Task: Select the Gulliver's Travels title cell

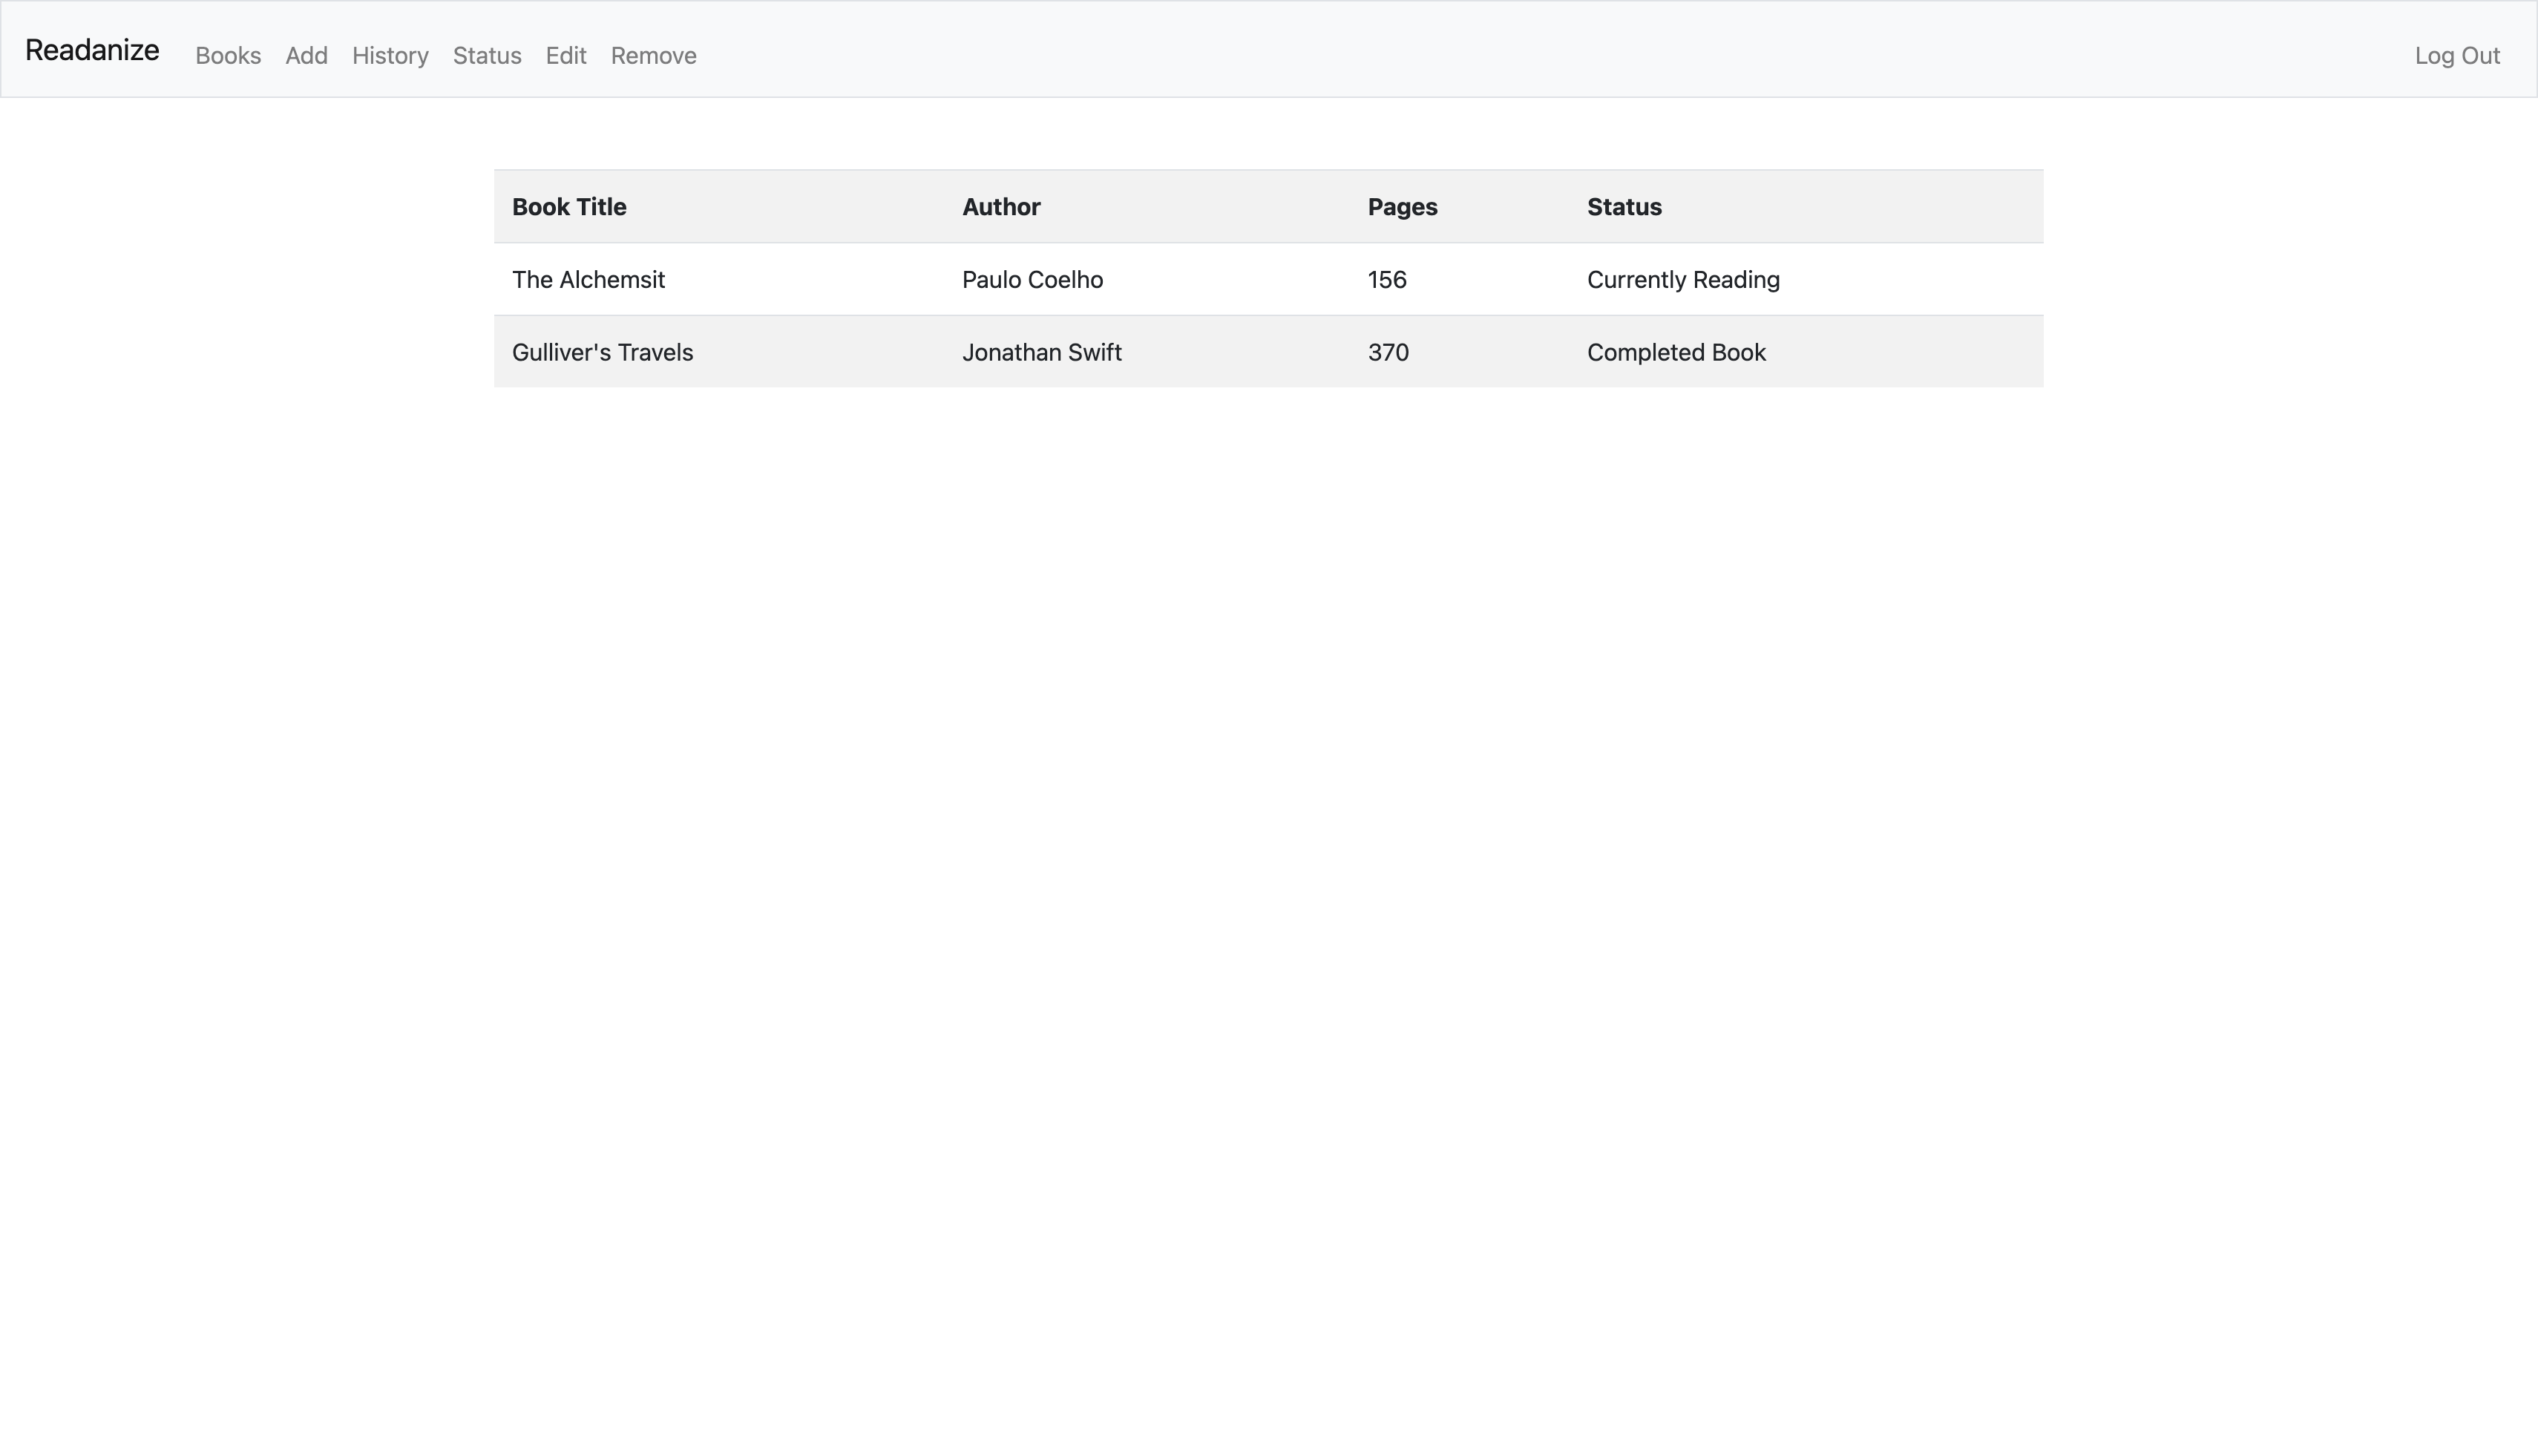Action: (602, 353)
